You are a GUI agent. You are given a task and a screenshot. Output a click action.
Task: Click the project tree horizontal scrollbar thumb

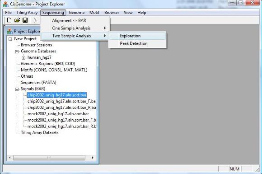point(49,158)
